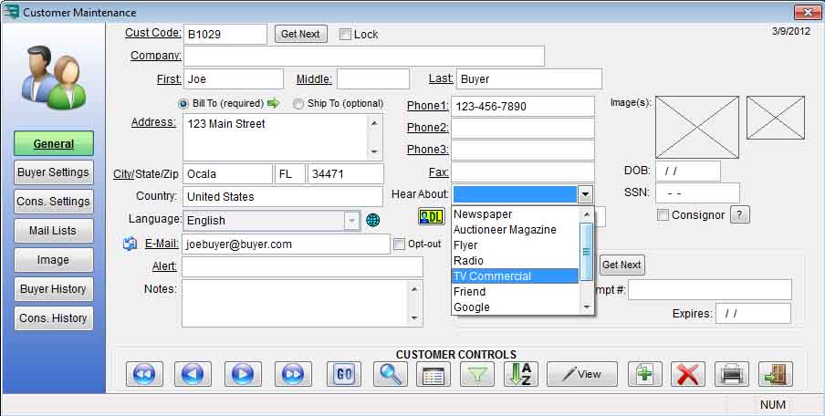Switch to the Mail Lists tab

[x=53, y=231]
